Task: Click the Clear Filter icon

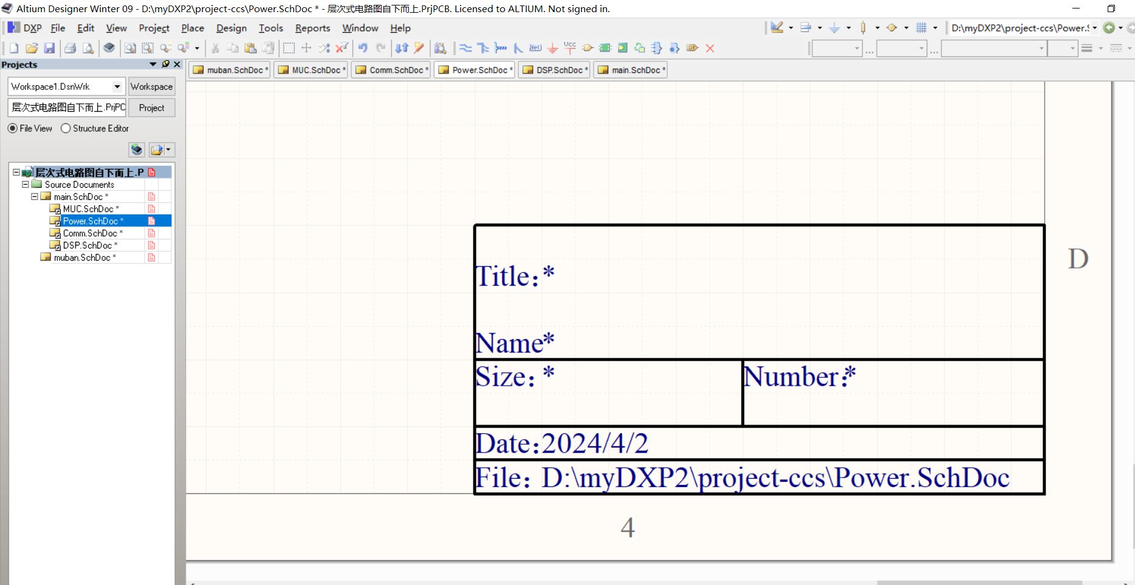Action: coord(342,48)
